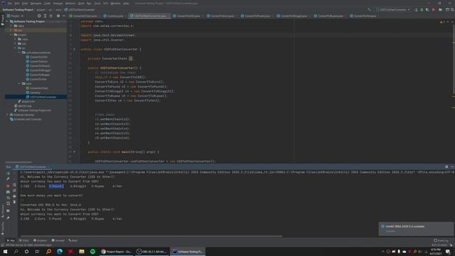Collapse the project folder node
The height and width of the screenshot is (256, 455).
pos(11,35)
